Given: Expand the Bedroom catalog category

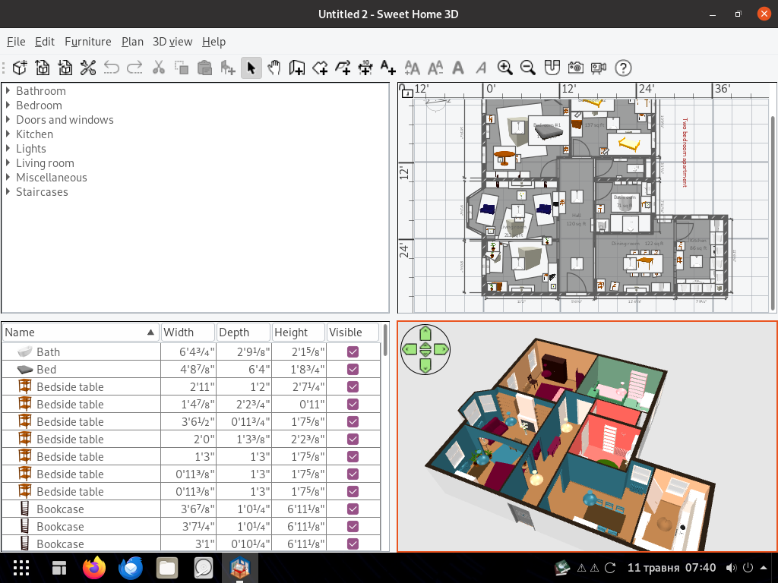Looking at the screenshot, I should (x=8, y=105).
